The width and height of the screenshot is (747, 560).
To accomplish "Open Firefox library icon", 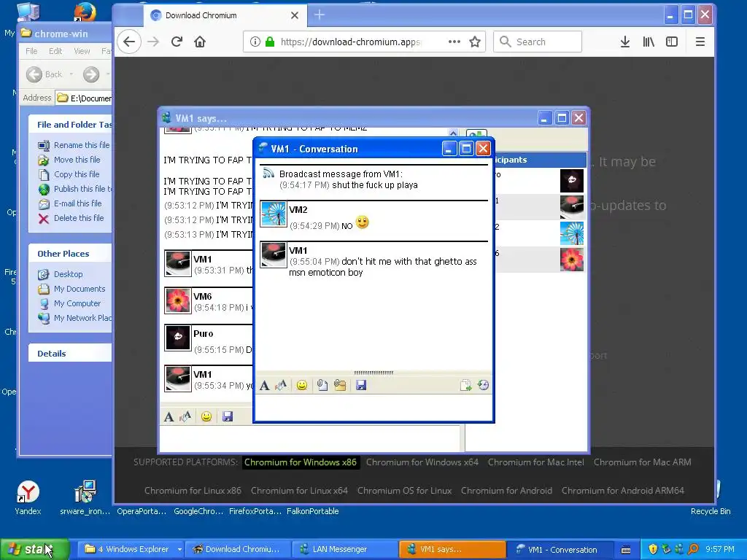I will point(649,42).
